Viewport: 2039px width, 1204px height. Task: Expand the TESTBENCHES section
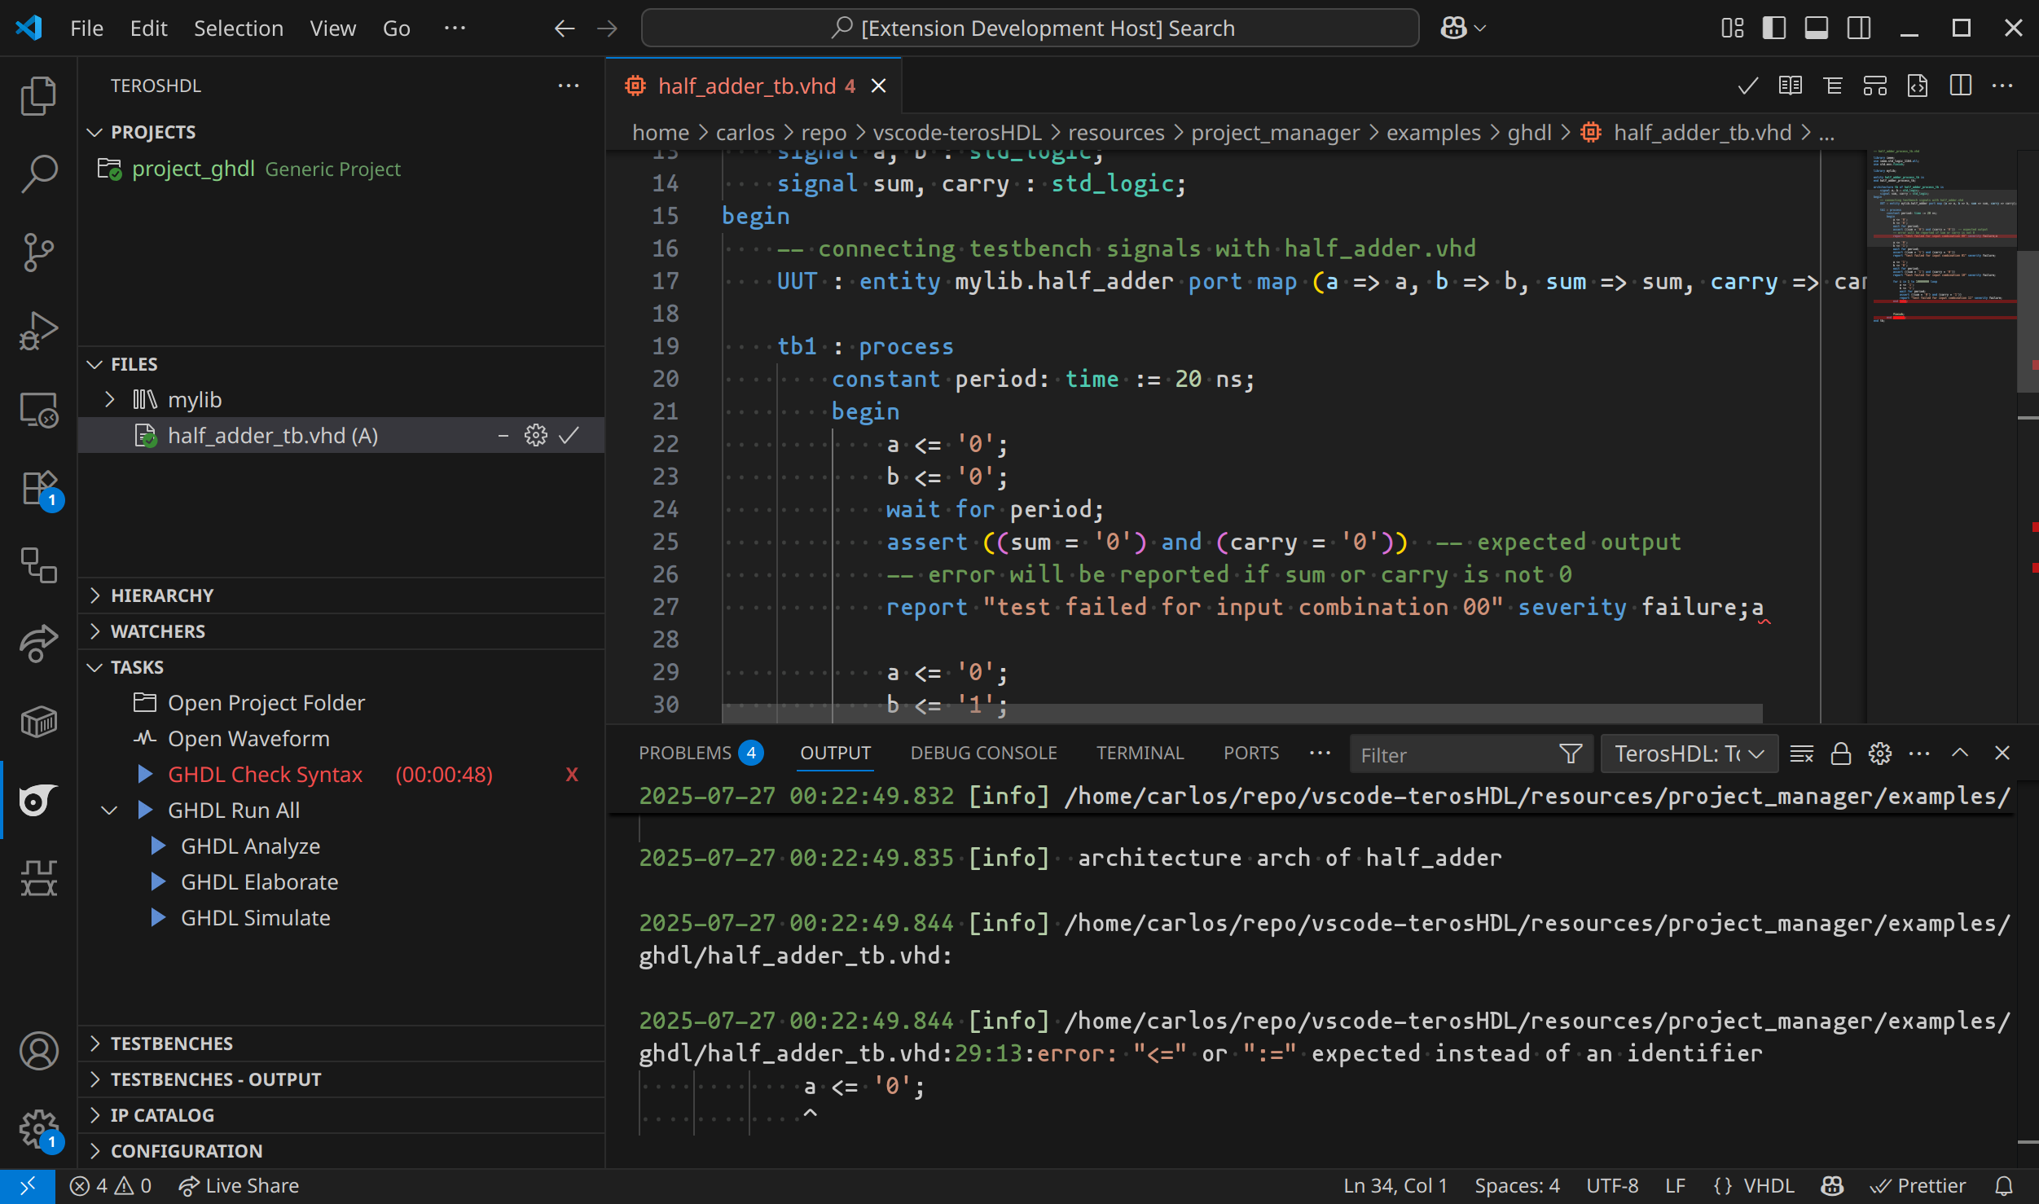pos(94,1044)
